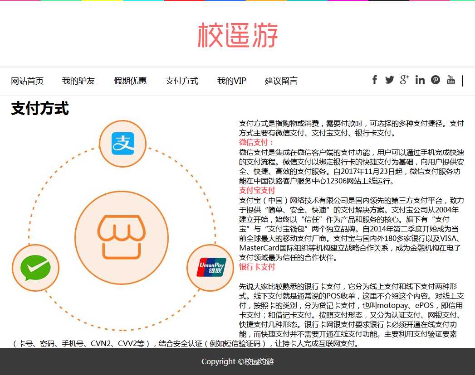Click 建议留言 navigation link
The height and width of the screenshot is (375, 475).
pyautogui.click(x=281, y=81)
